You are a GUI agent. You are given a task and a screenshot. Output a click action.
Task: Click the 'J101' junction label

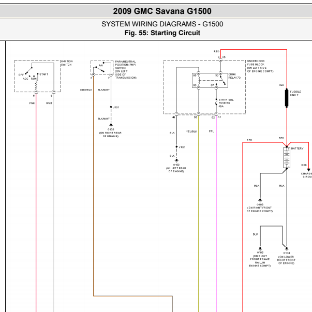tap(116, 107)
